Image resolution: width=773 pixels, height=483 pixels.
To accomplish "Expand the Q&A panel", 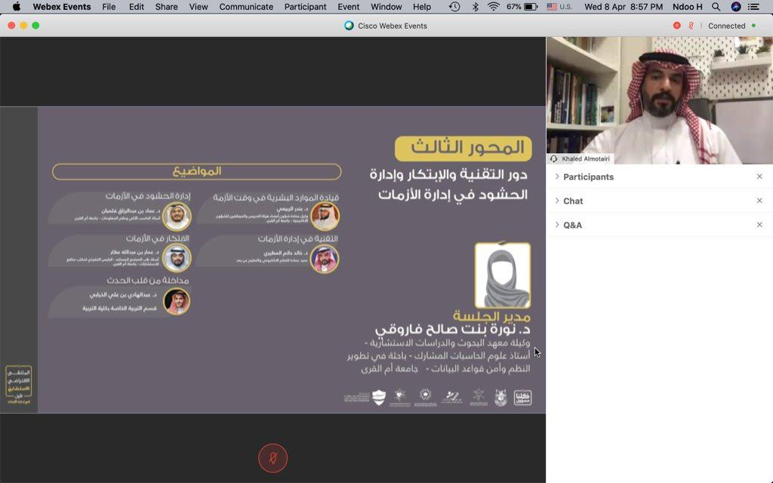I will tap(557, 225).
